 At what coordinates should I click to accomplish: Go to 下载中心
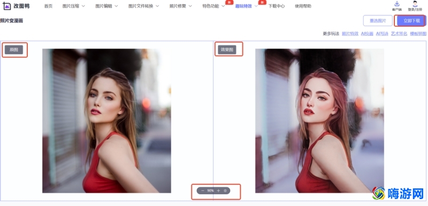tap(276, 6)
